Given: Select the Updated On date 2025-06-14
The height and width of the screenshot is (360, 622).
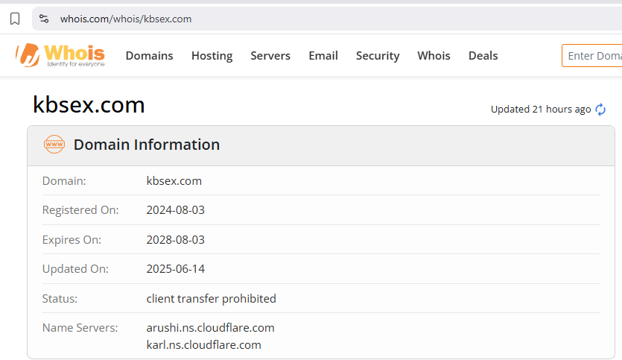Looking at the screenshot, I should [x=175, y=269].
